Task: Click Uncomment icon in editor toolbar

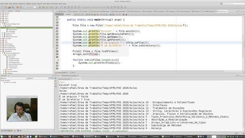Action: tap(126, 15)
